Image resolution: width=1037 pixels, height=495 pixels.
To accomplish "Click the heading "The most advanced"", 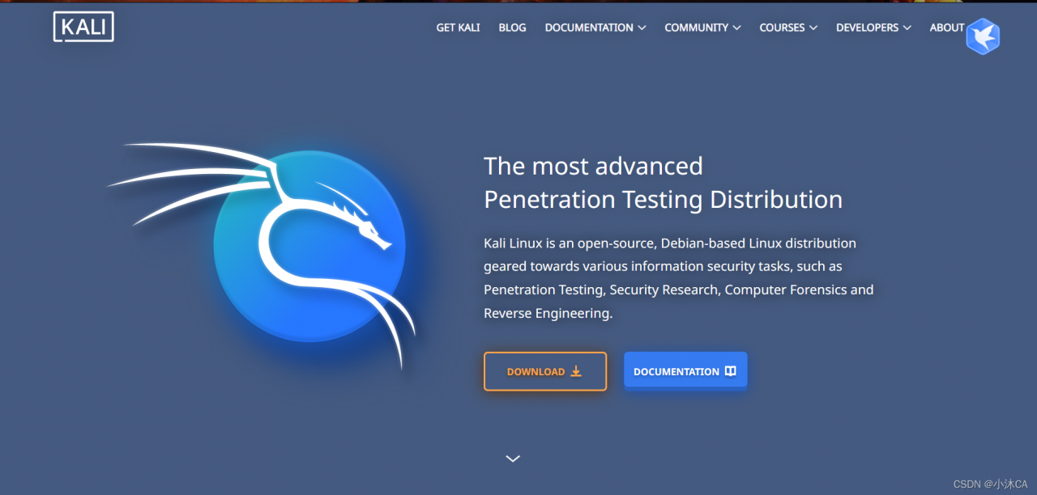I will 593,166.
